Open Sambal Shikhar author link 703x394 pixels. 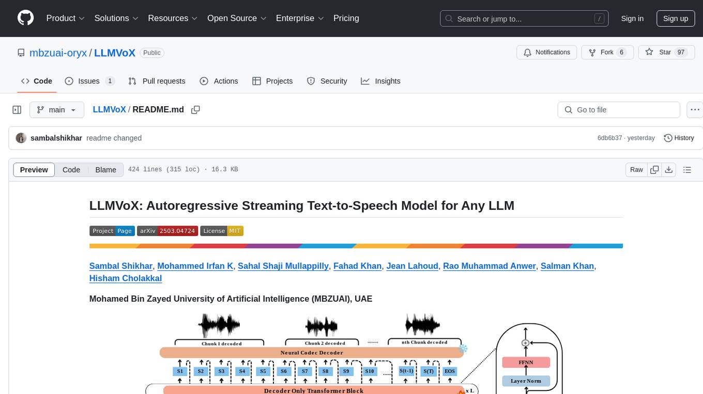click(x=121, y=266)
